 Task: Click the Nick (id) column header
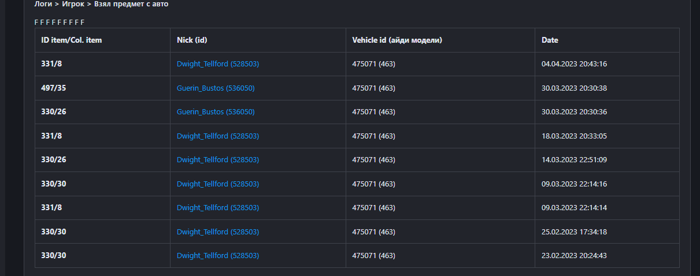tap(192, 40)
